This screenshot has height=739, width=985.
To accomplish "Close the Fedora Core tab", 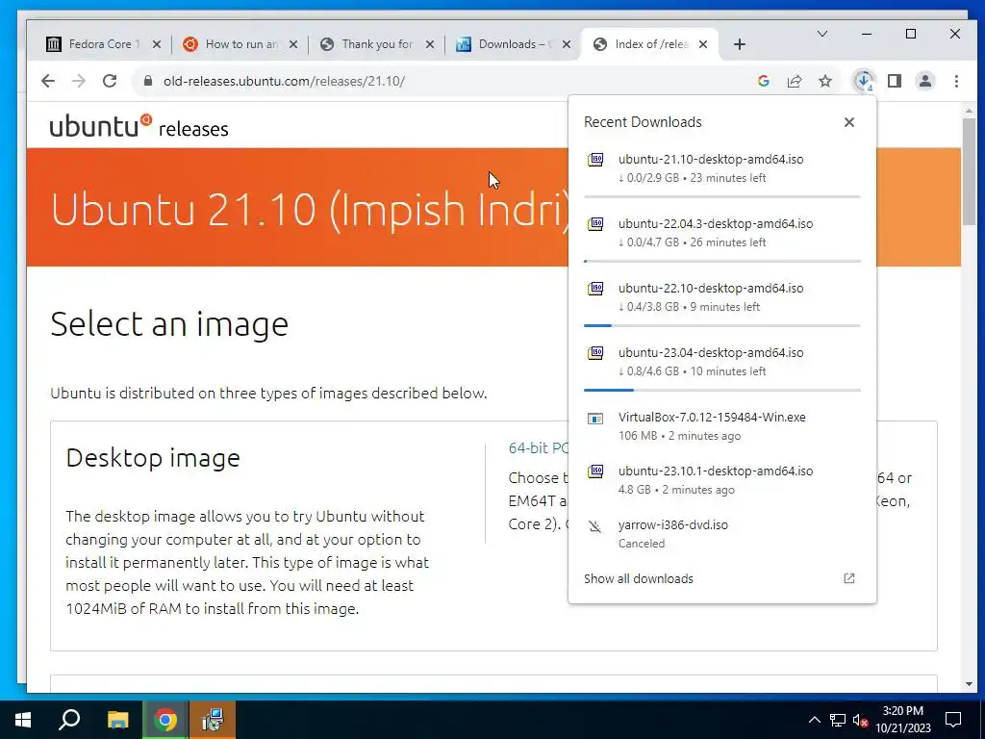I will click(x=157, y=44).
